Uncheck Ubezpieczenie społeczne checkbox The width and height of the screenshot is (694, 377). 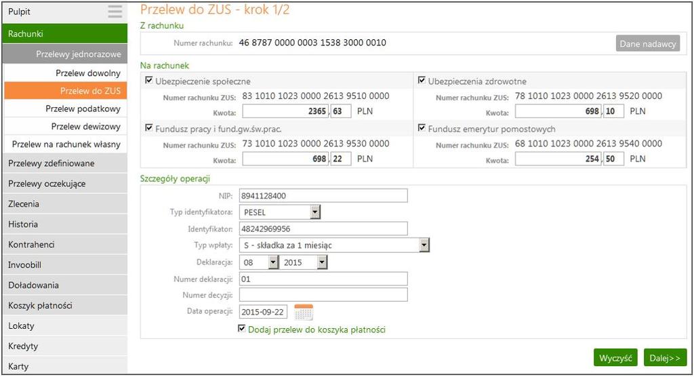[149, 81]
